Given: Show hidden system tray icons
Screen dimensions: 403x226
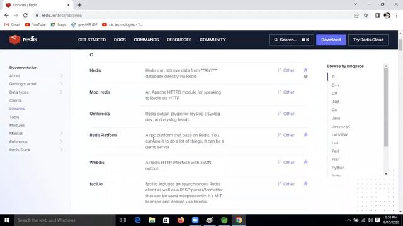Looking at the screenshot, I should pos(349,220).
